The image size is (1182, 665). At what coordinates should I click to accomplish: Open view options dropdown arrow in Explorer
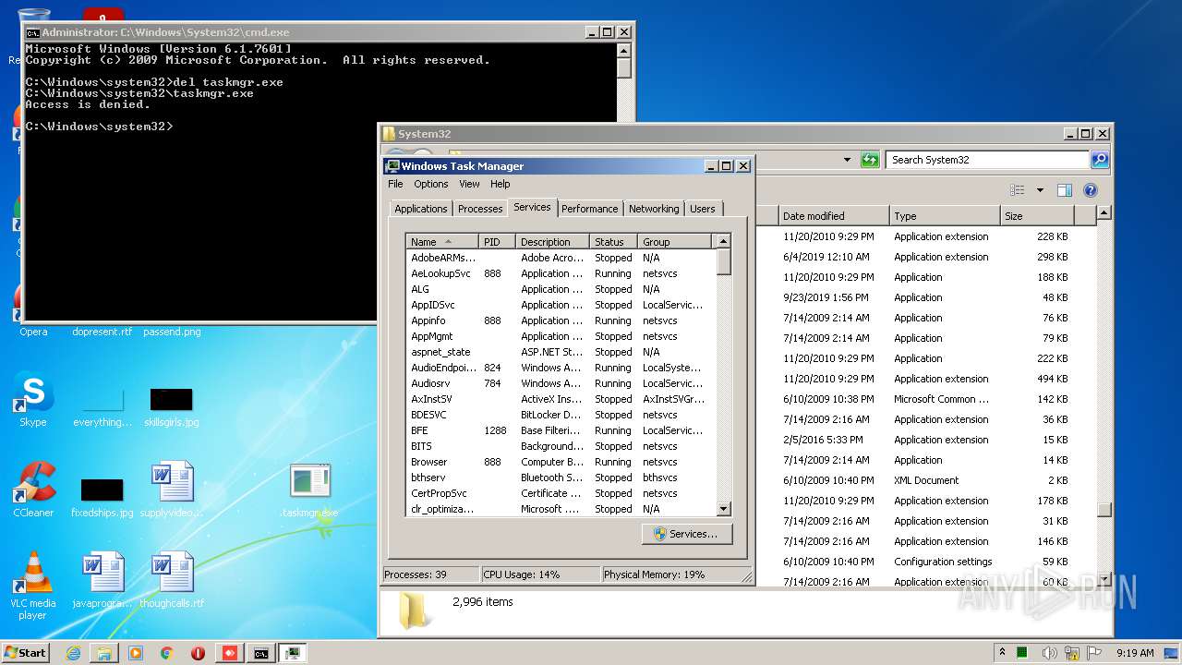coord(1039,190)
